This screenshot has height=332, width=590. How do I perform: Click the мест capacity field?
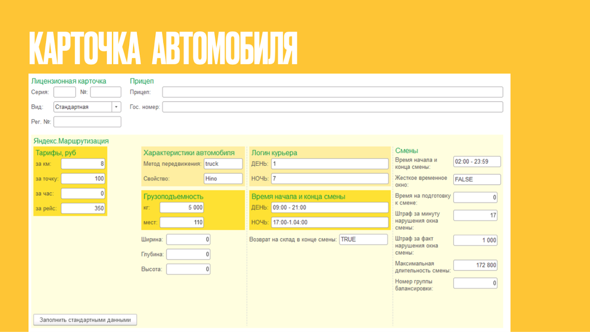182,222
